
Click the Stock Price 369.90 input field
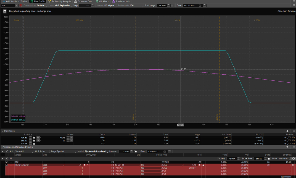259,159
